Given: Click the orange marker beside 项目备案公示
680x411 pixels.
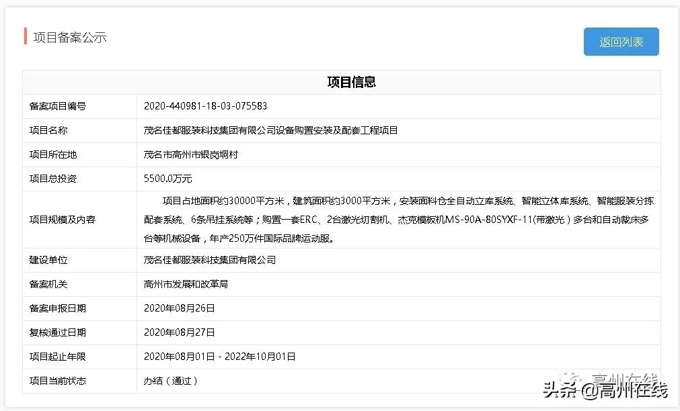Looking at the screenshot, I should pos(24,38).
